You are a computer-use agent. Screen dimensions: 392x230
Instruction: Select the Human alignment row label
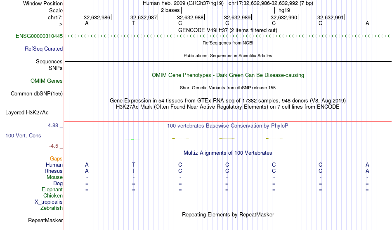54,165
